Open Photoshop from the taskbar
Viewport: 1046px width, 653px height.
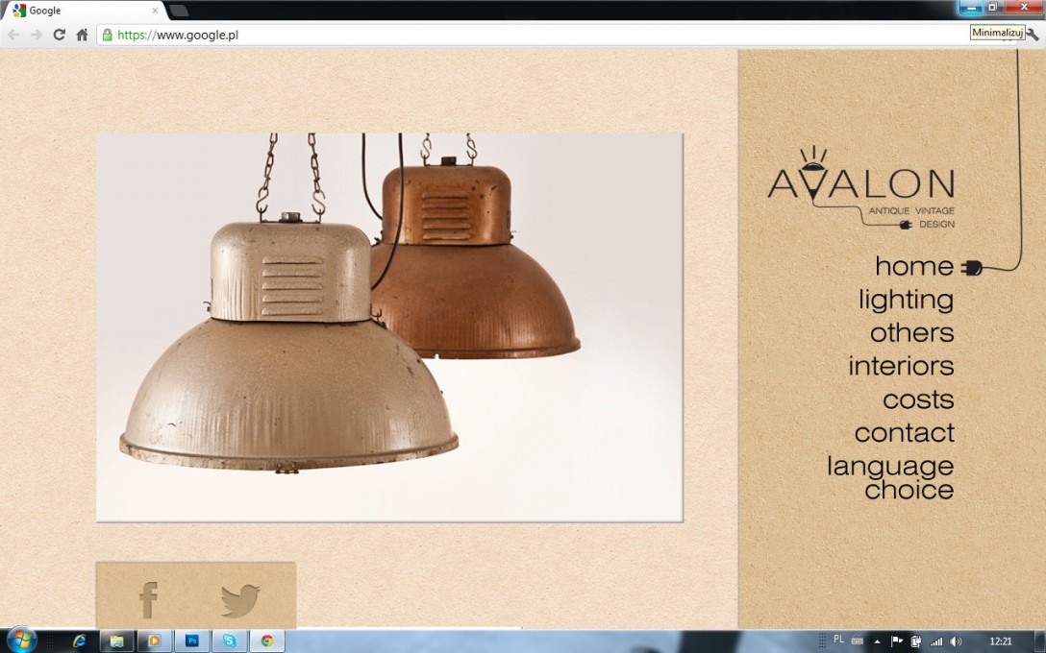coord(191,641)
